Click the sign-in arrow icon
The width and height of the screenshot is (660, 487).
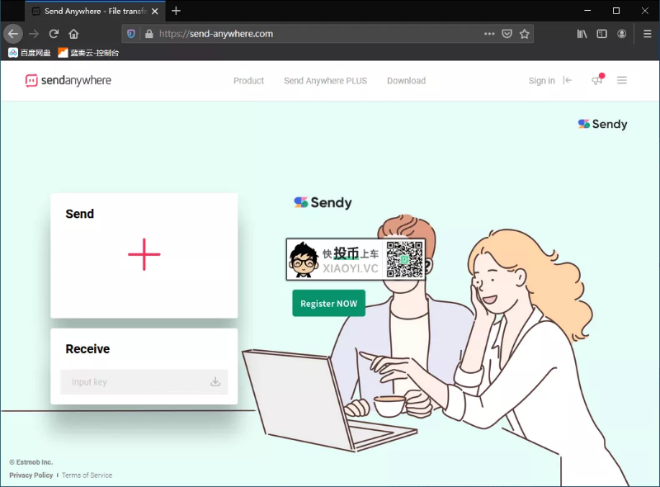[x=568, y=80]
